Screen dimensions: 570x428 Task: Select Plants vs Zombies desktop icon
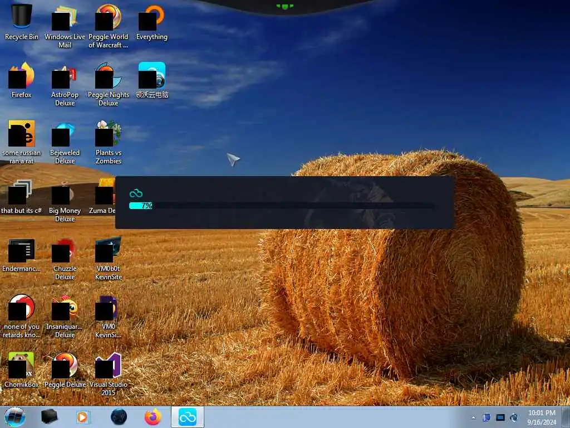(109, 142)
